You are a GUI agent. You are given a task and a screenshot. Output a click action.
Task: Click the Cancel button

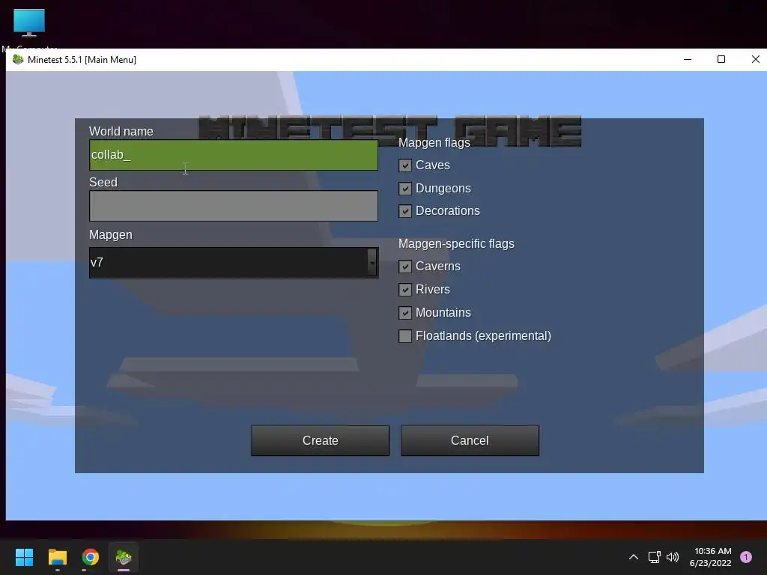470,440
